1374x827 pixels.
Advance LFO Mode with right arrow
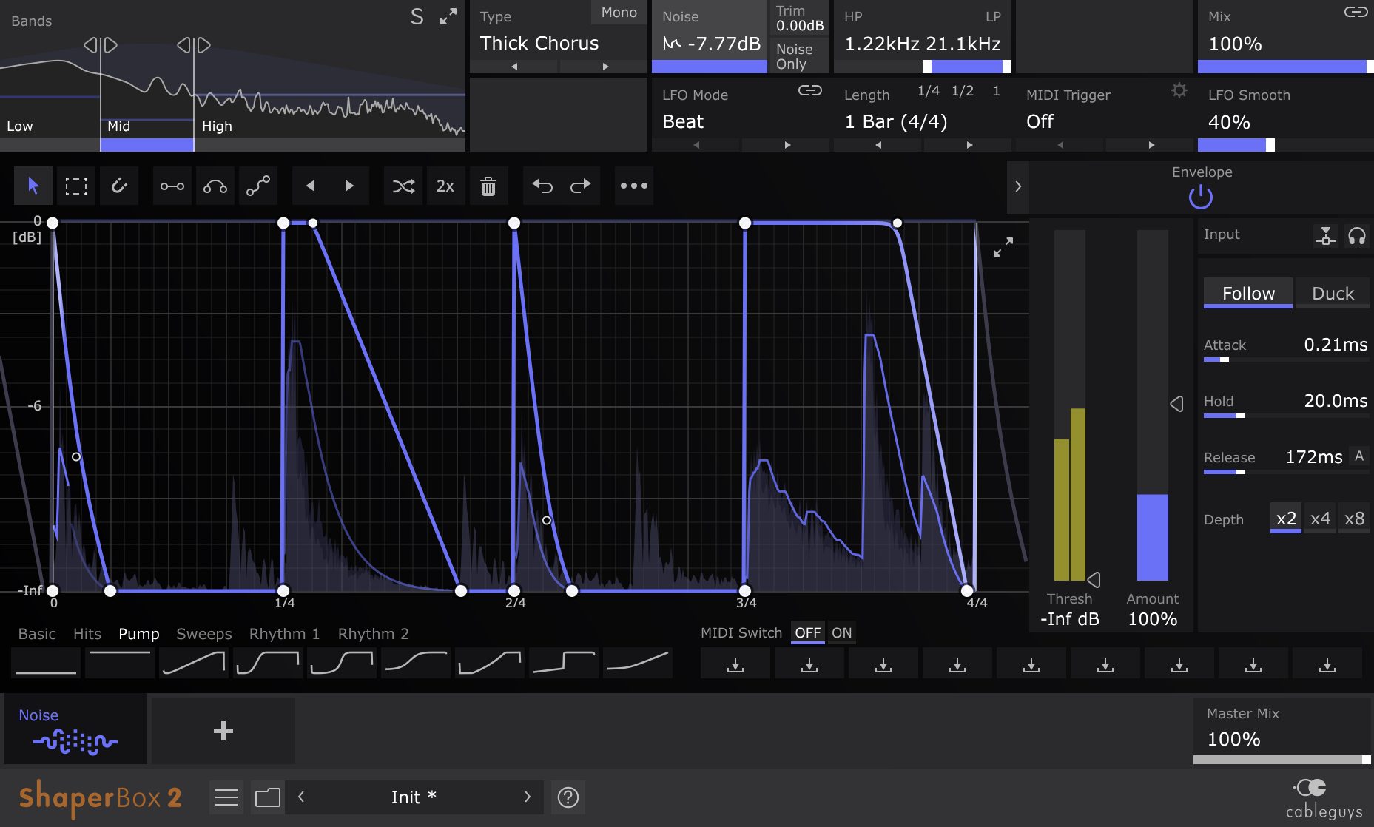point(787,145)
